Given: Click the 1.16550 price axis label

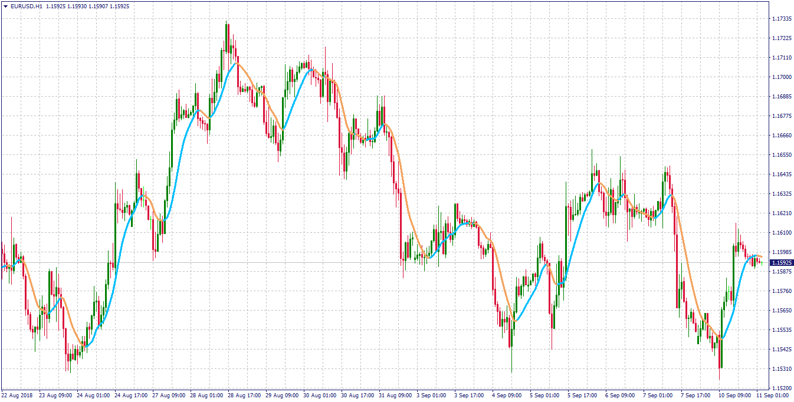Looking at the screenshot, I should (781, 155).
